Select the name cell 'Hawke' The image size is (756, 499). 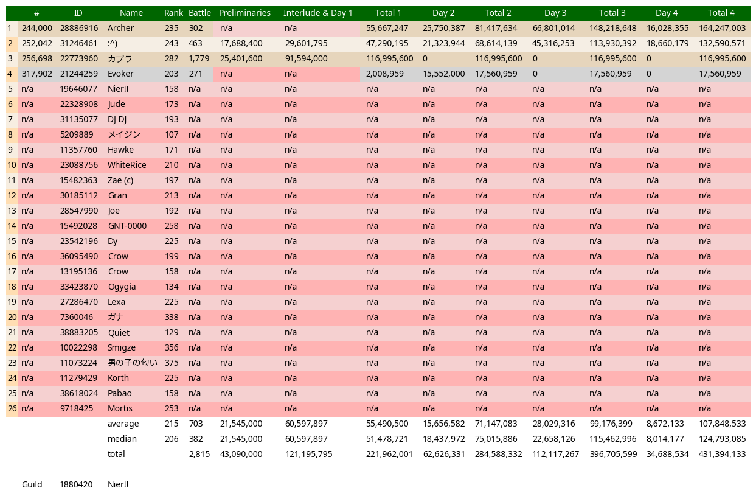120,150
